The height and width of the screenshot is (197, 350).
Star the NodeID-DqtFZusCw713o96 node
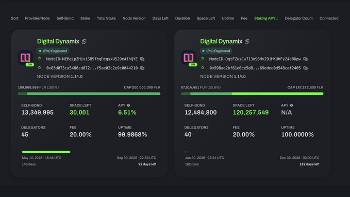tap(203, 59)
